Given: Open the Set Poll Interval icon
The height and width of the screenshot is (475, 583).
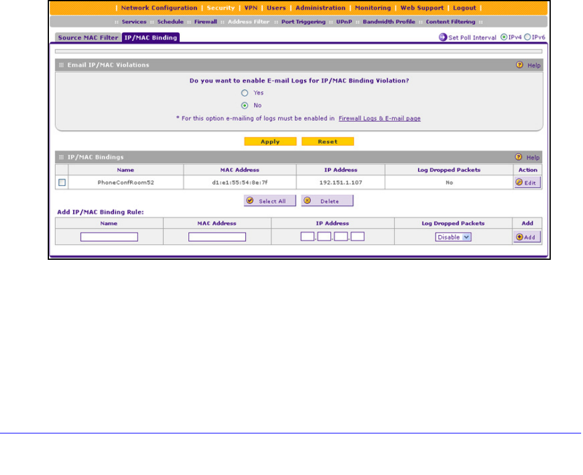Looking at the screenshot, I should pos(442,37).
